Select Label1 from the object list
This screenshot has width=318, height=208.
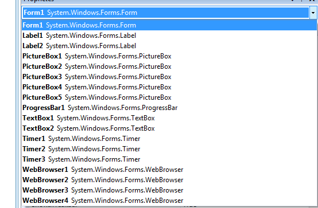tap(169, 36)
